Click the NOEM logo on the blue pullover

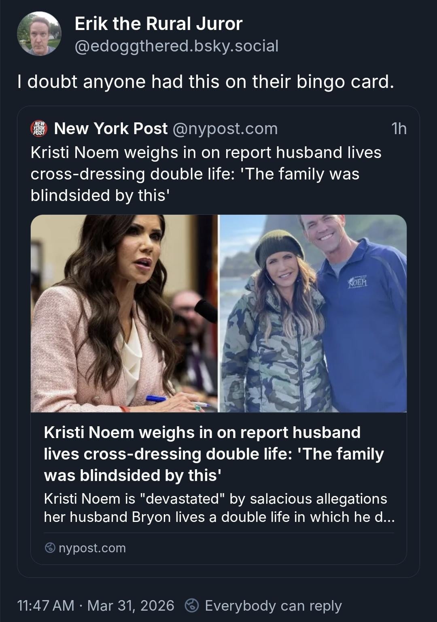pyautogui.click(x=357, y=281)
